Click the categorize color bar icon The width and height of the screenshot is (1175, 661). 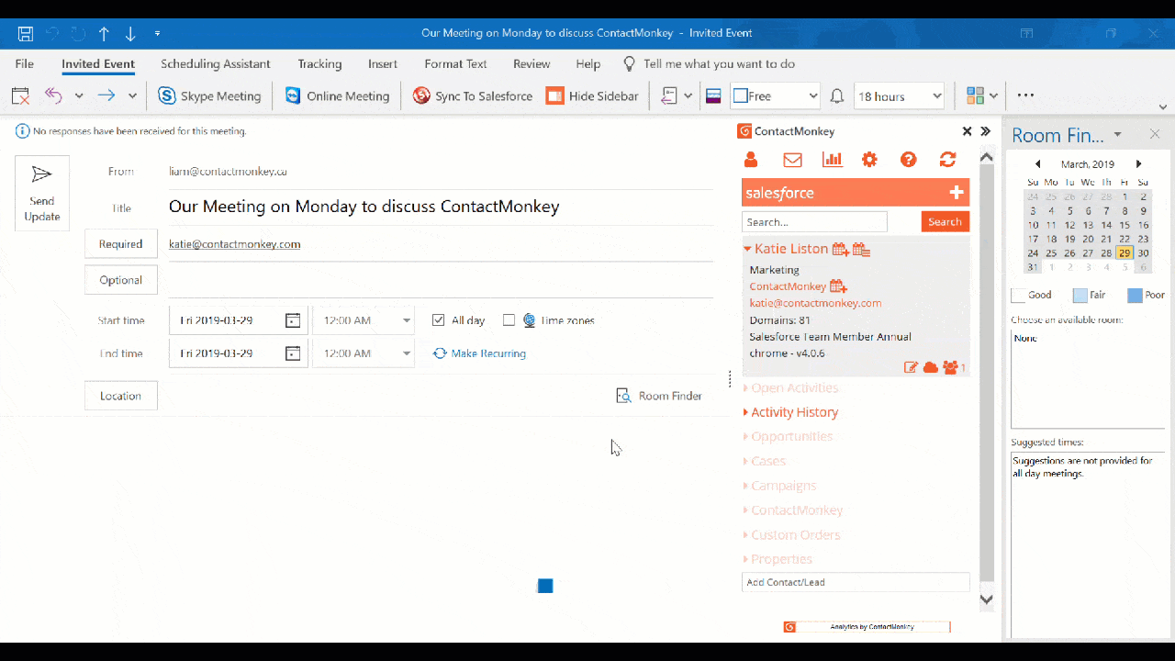712,95
